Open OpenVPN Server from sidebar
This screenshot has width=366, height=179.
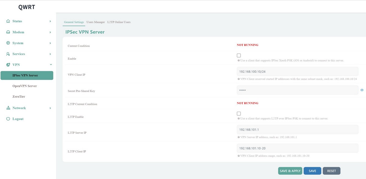click(x=25, y=86)
